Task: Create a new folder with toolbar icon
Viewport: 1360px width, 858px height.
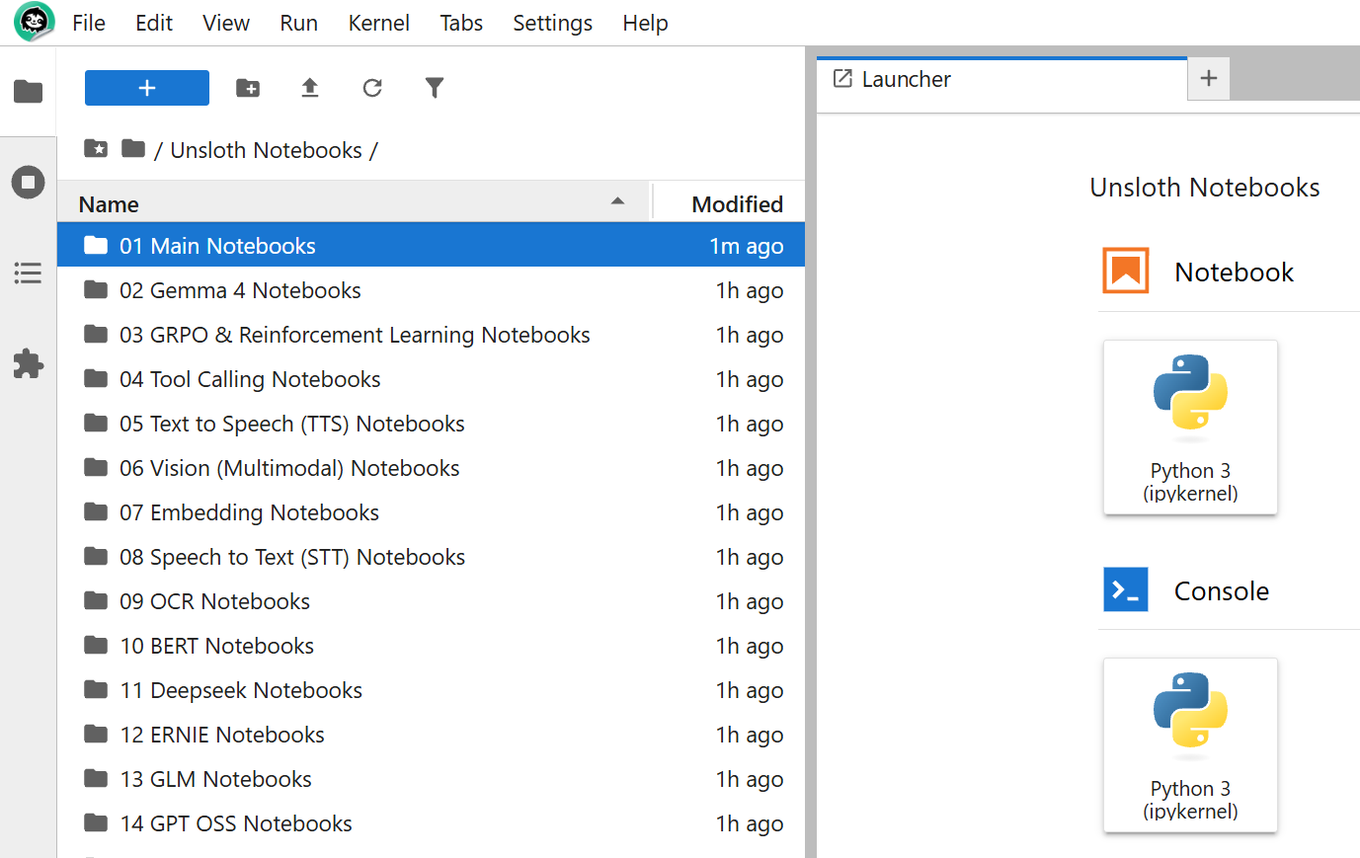Action: (x=248, y=88)
